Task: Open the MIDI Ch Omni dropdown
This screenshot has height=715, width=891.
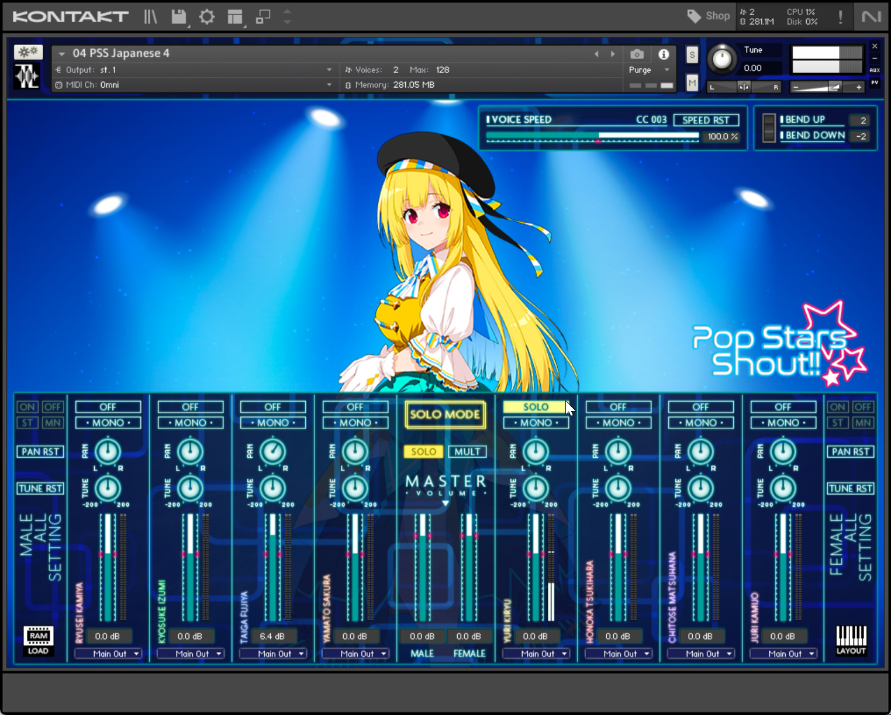Action: 194,85
